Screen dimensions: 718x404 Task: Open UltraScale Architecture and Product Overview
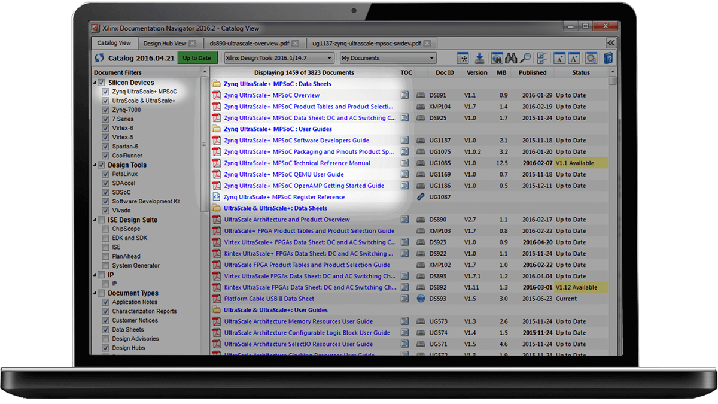[287, 220]
